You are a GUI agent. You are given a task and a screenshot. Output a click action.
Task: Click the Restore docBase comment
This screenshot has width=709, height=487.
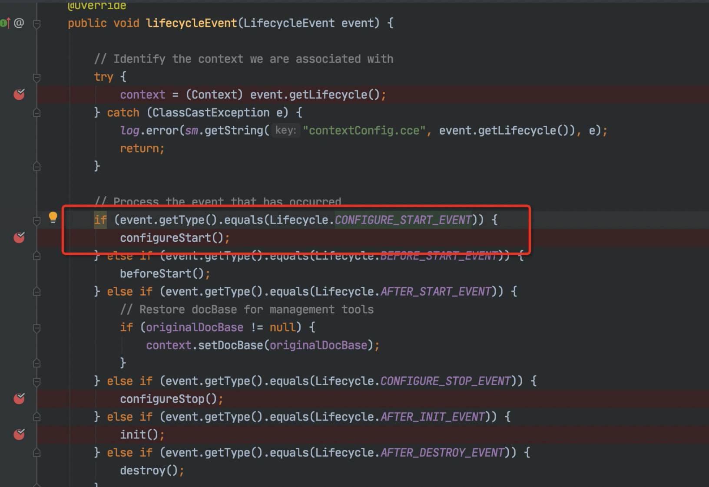pos(247,309)
